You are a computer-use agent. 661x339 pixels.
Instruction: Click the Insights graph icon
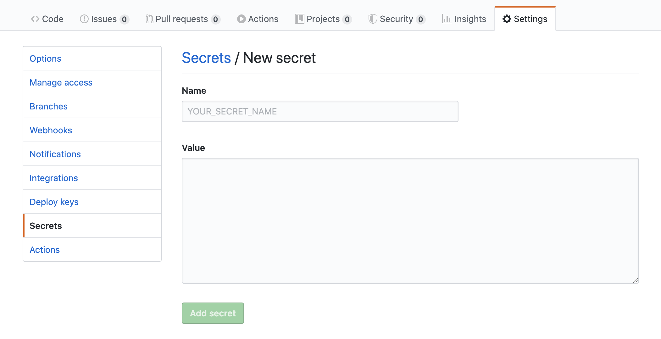[447, 19]
